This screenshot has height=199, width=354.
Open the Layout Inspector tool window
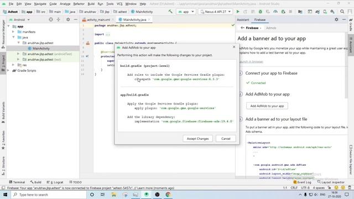tap(331, 182)
